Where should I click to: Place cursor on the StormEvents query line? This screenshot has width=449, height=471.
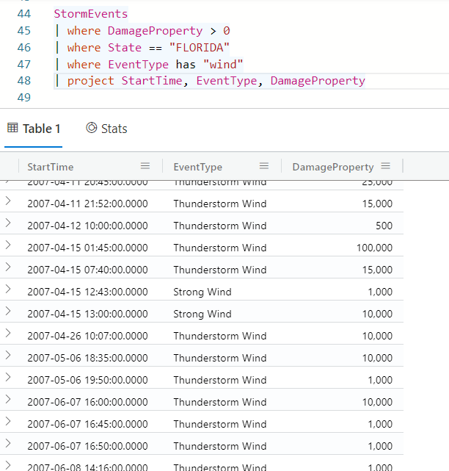90,14
